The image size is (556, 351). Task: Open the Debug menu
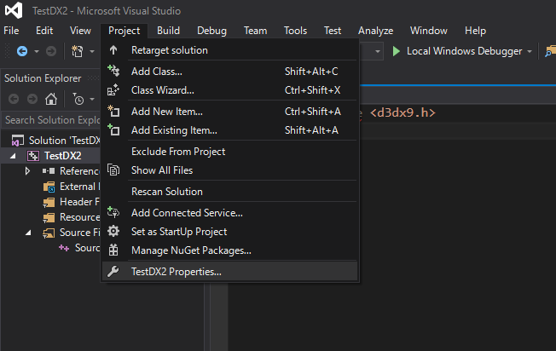point(211,31)
